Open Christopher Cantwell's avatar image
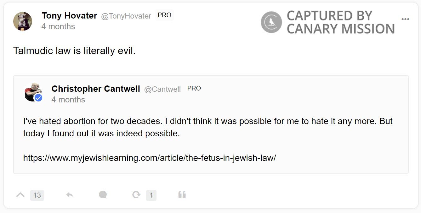The image size is (421, 213). click(x=32, y=91)
